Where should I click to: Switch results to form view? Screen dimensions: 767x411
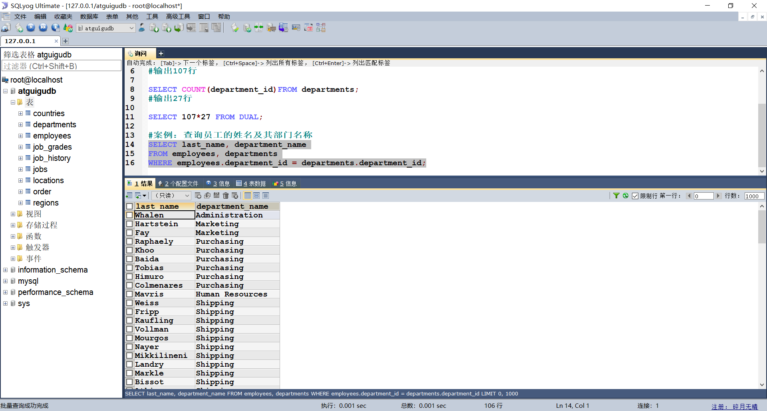tap(256, 196)
